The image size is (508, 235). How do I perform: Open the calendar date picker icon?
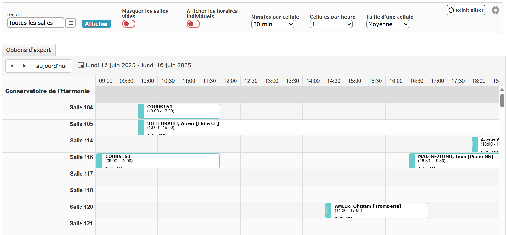[81, 65]
